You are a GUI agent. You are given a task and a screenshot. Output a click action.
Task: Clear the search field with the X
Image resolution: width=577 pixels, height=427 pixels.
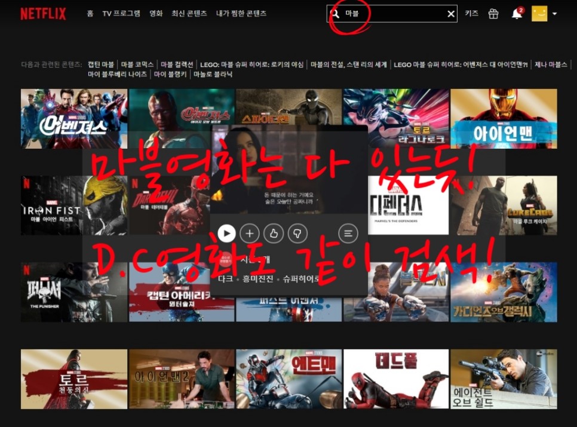click(451, 14)
